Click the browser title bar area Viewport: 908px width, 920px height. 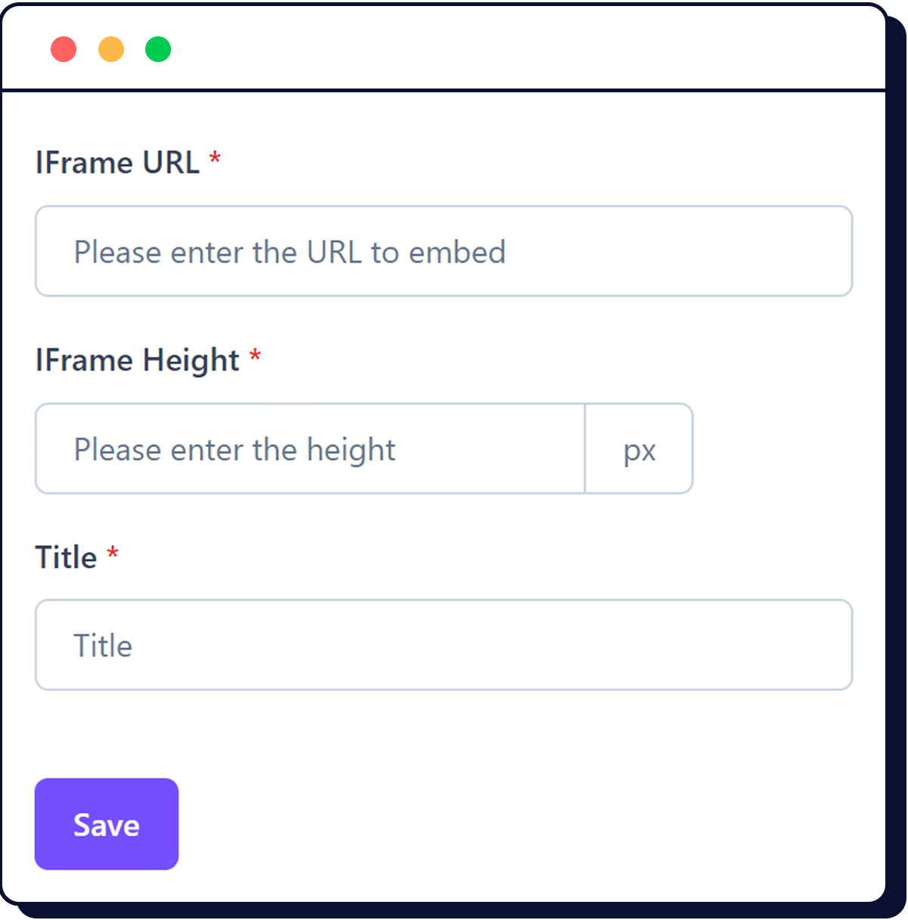[x=454, y=47]
